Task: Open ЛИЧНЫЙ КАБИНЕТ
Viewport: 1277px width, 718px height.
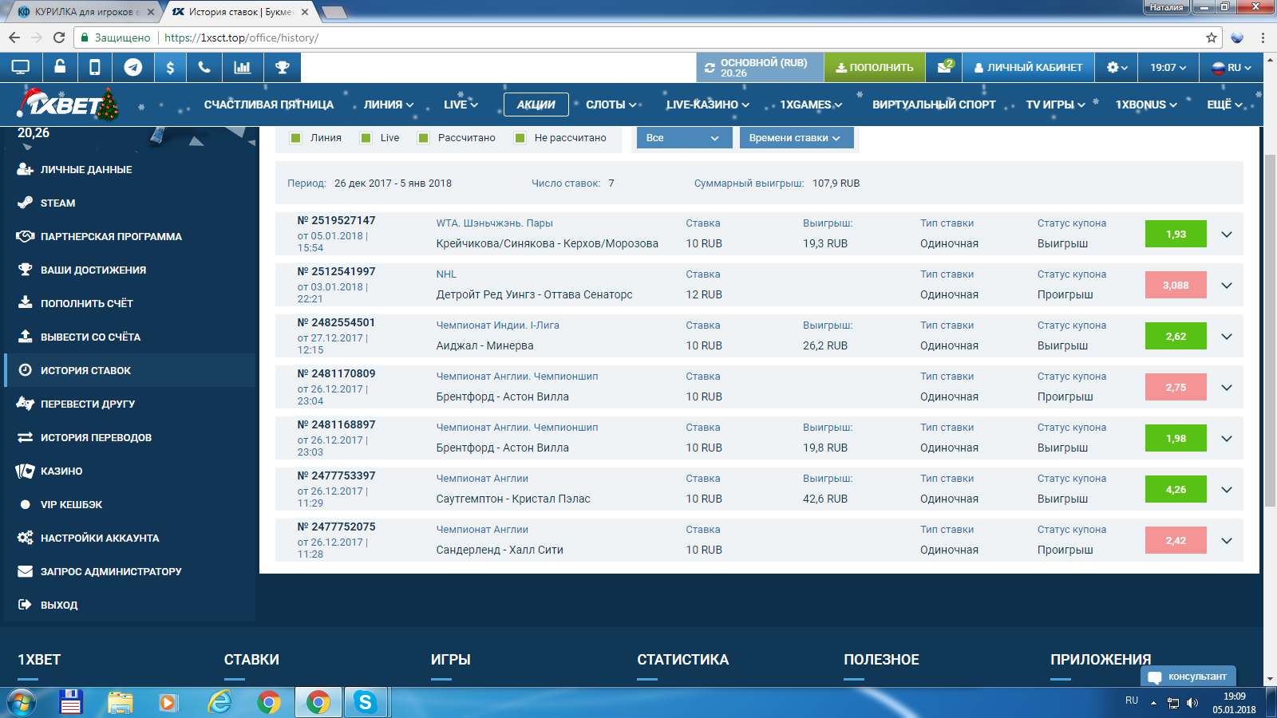Action: 1029,68
